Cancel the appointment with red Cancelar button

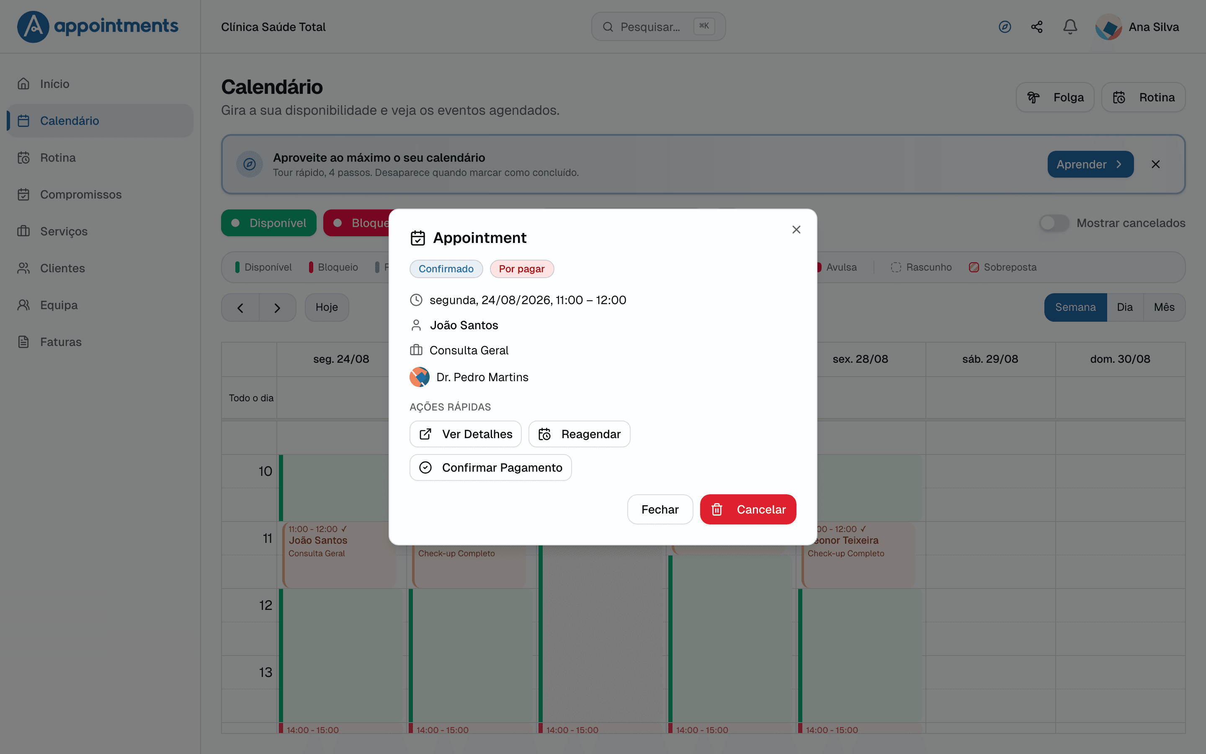coord(748,509)
